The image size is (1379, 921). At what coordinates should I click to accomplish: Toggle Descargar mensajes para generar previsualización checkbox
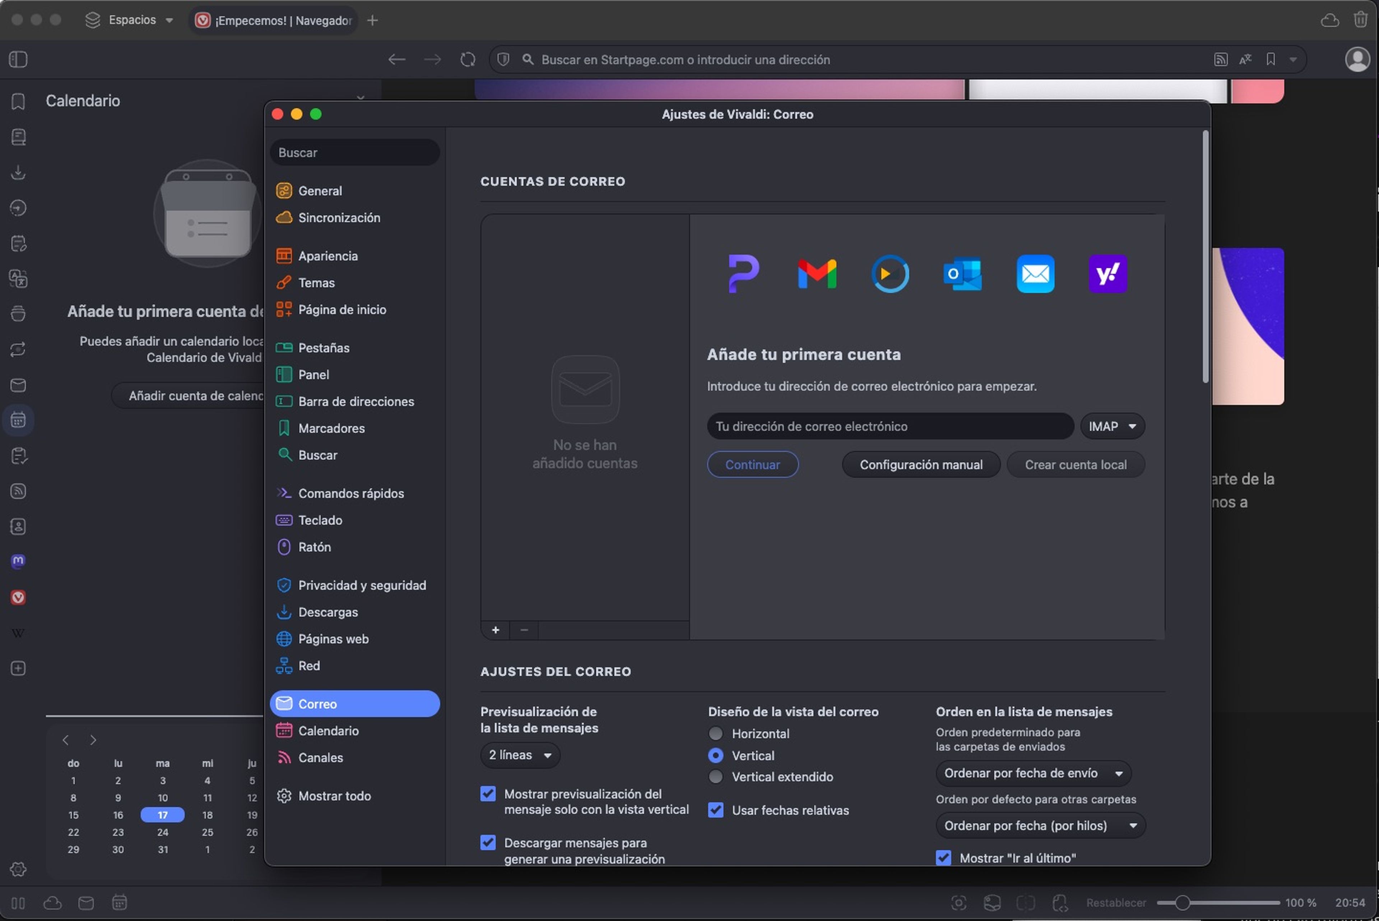[x=488, y=842]
